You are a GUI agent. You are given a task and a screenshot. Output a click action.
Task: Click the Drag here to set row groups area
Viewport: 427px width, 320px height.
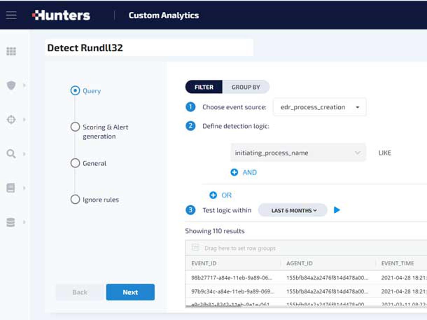click(x=240, y=248)
